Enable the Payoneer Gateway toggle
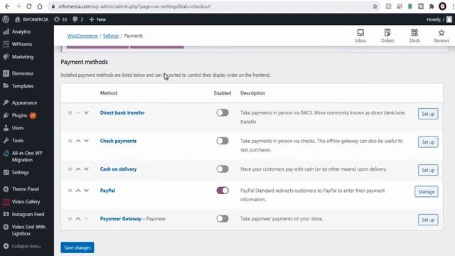Screen dimensions: 455x256 coord(223,218)
